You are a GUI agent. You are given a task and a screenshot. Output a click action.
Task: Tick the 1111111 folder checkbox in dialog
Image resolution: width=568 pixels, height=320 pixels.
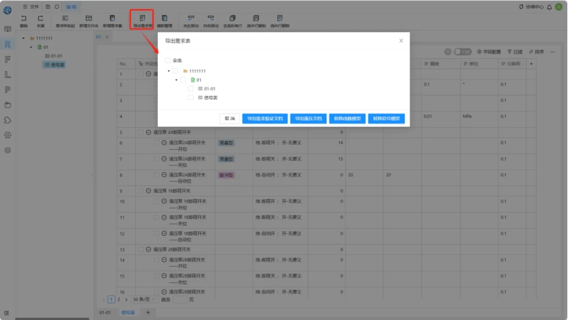(176, 71)
